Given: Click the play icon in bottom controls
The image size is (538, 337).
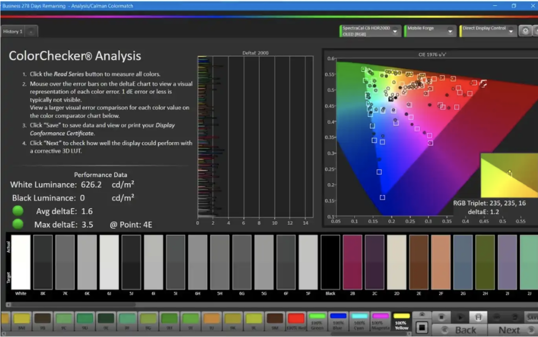Looking at the screenshot, I should click(x=460, y=317).
